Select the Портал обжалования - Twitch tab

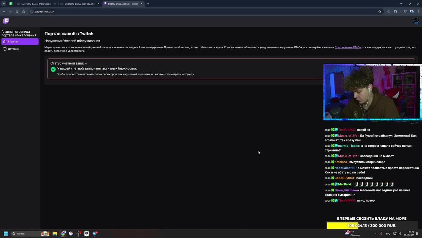click(123, 4)
